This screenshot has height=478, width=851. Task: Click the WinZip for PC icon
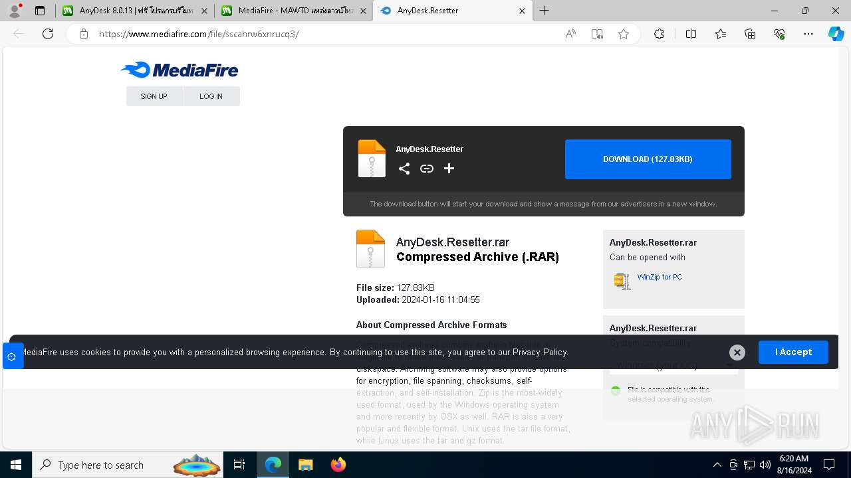(x=622, y=281)
